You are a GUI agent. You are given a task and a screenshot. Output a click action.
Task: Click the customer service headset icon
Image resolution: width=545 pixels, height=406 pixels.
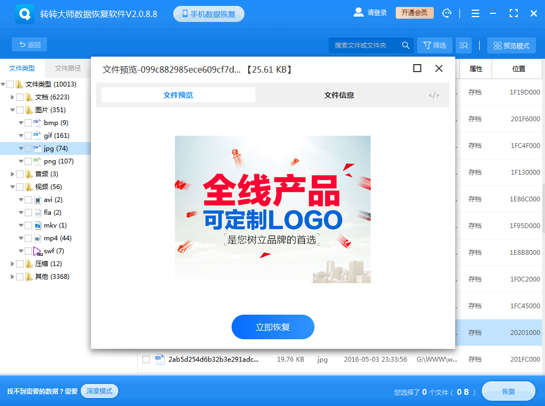[447, 13]
